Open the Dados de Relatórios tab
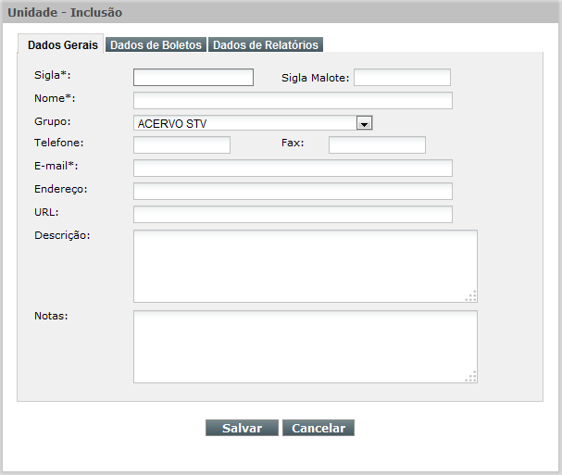 click(x=266, y=44)
